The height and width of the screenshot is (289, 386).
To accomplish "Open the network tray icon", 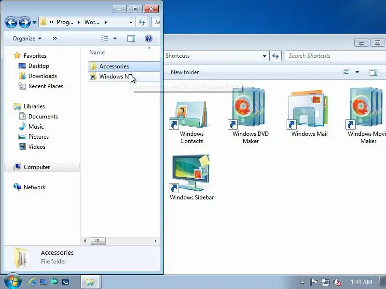I will [326, 282].
